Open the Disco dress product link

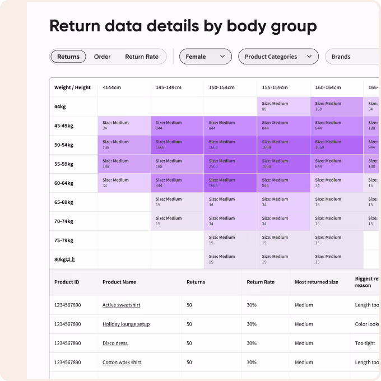[115, 343]
